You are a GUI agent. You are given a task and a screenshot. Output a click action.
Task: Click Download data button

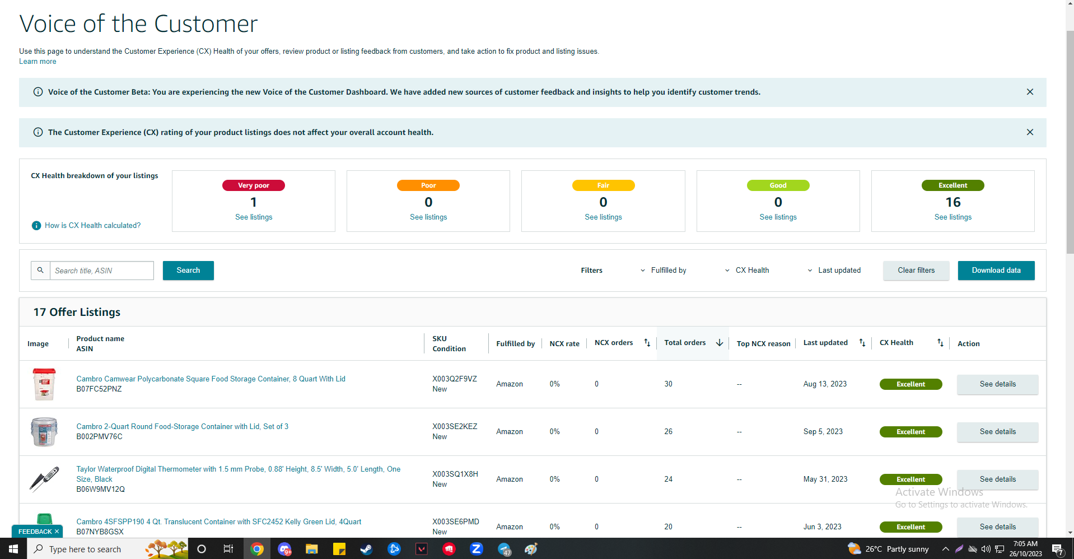(x=996, y=270)
